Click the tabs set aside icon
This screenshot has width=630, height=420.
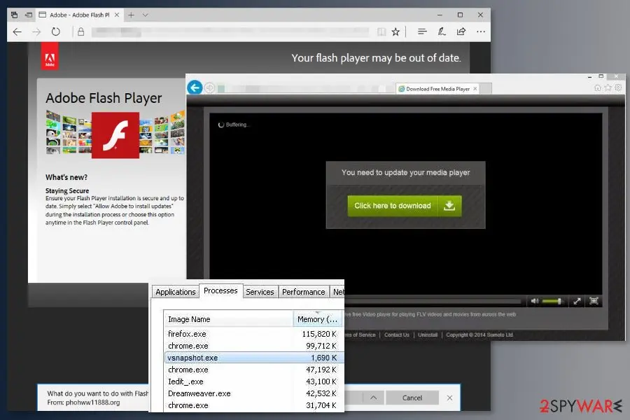[x=15, y=15]
